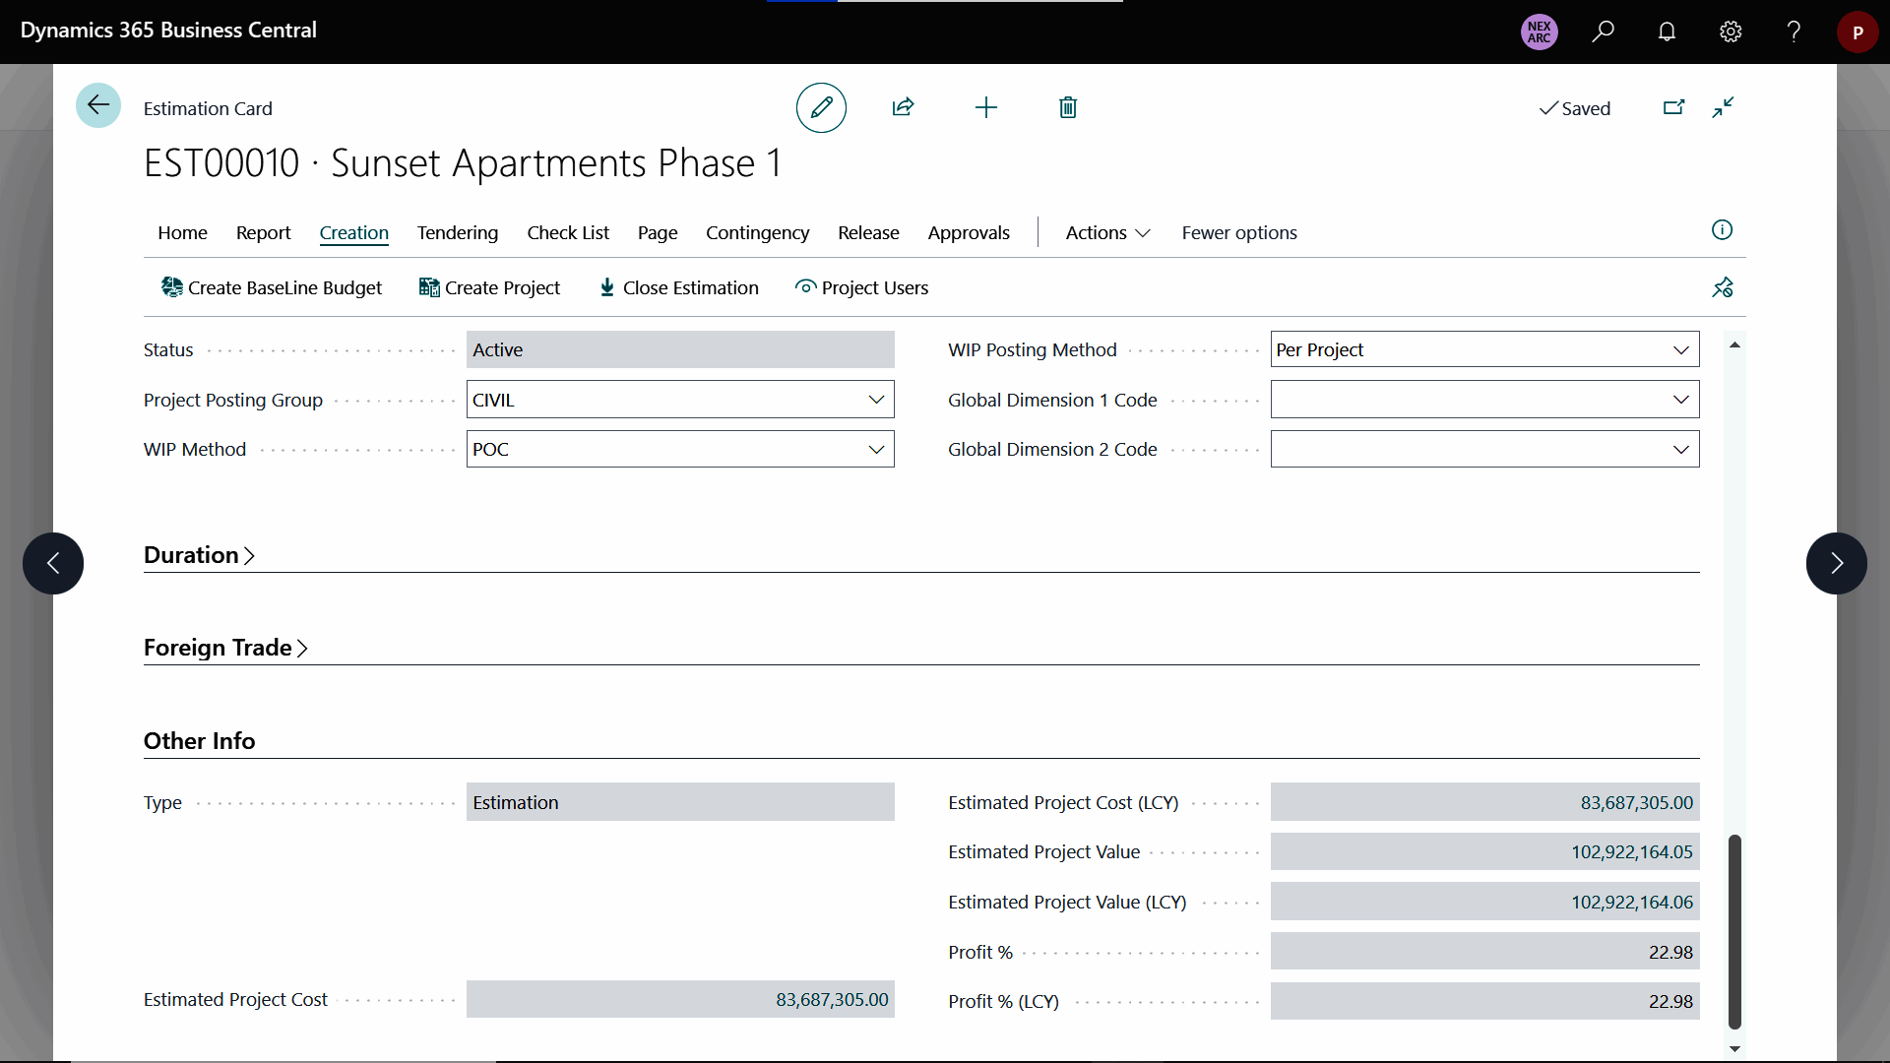This screenshot has width=1890, height=1063.
Task: Click the back arrow button
Action: tap(98, 105)
